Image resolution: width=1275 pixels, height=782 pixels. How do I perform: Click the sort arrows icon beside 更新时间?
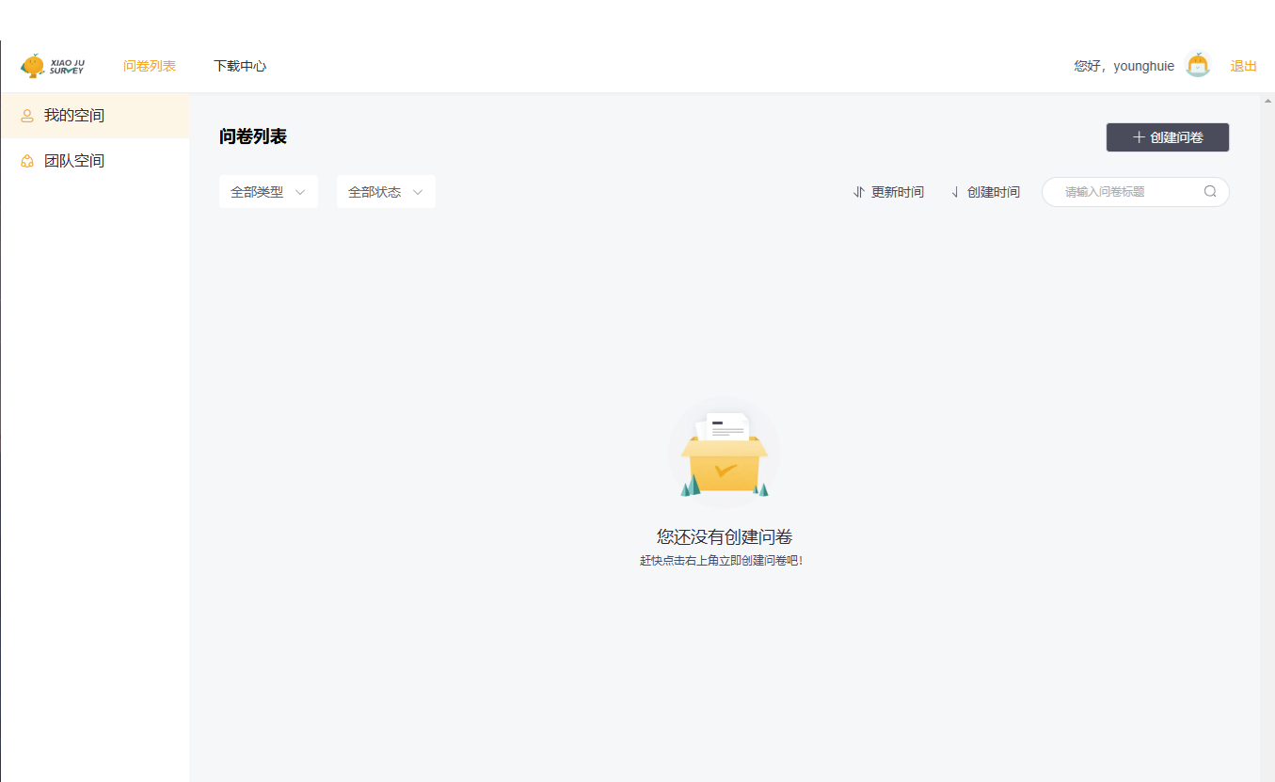(858, 192)
